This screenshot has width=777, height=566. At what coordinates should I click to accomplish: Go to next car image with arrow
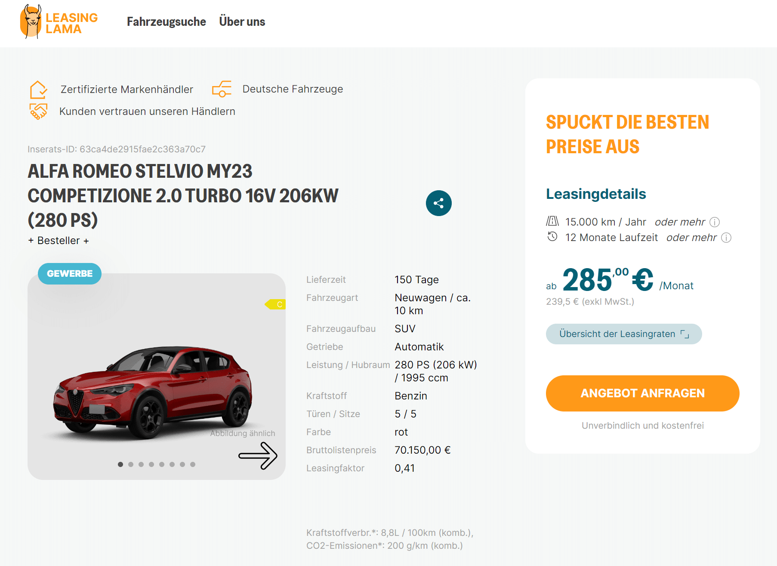(258, 456)
